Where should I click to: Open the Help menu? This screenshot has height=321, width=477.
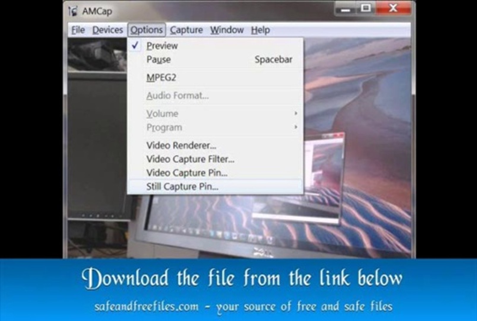[260, 30]
